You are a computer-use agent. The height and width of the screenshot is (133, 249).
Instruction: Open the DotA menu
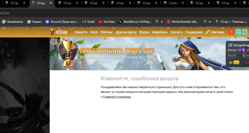[94, 32]
